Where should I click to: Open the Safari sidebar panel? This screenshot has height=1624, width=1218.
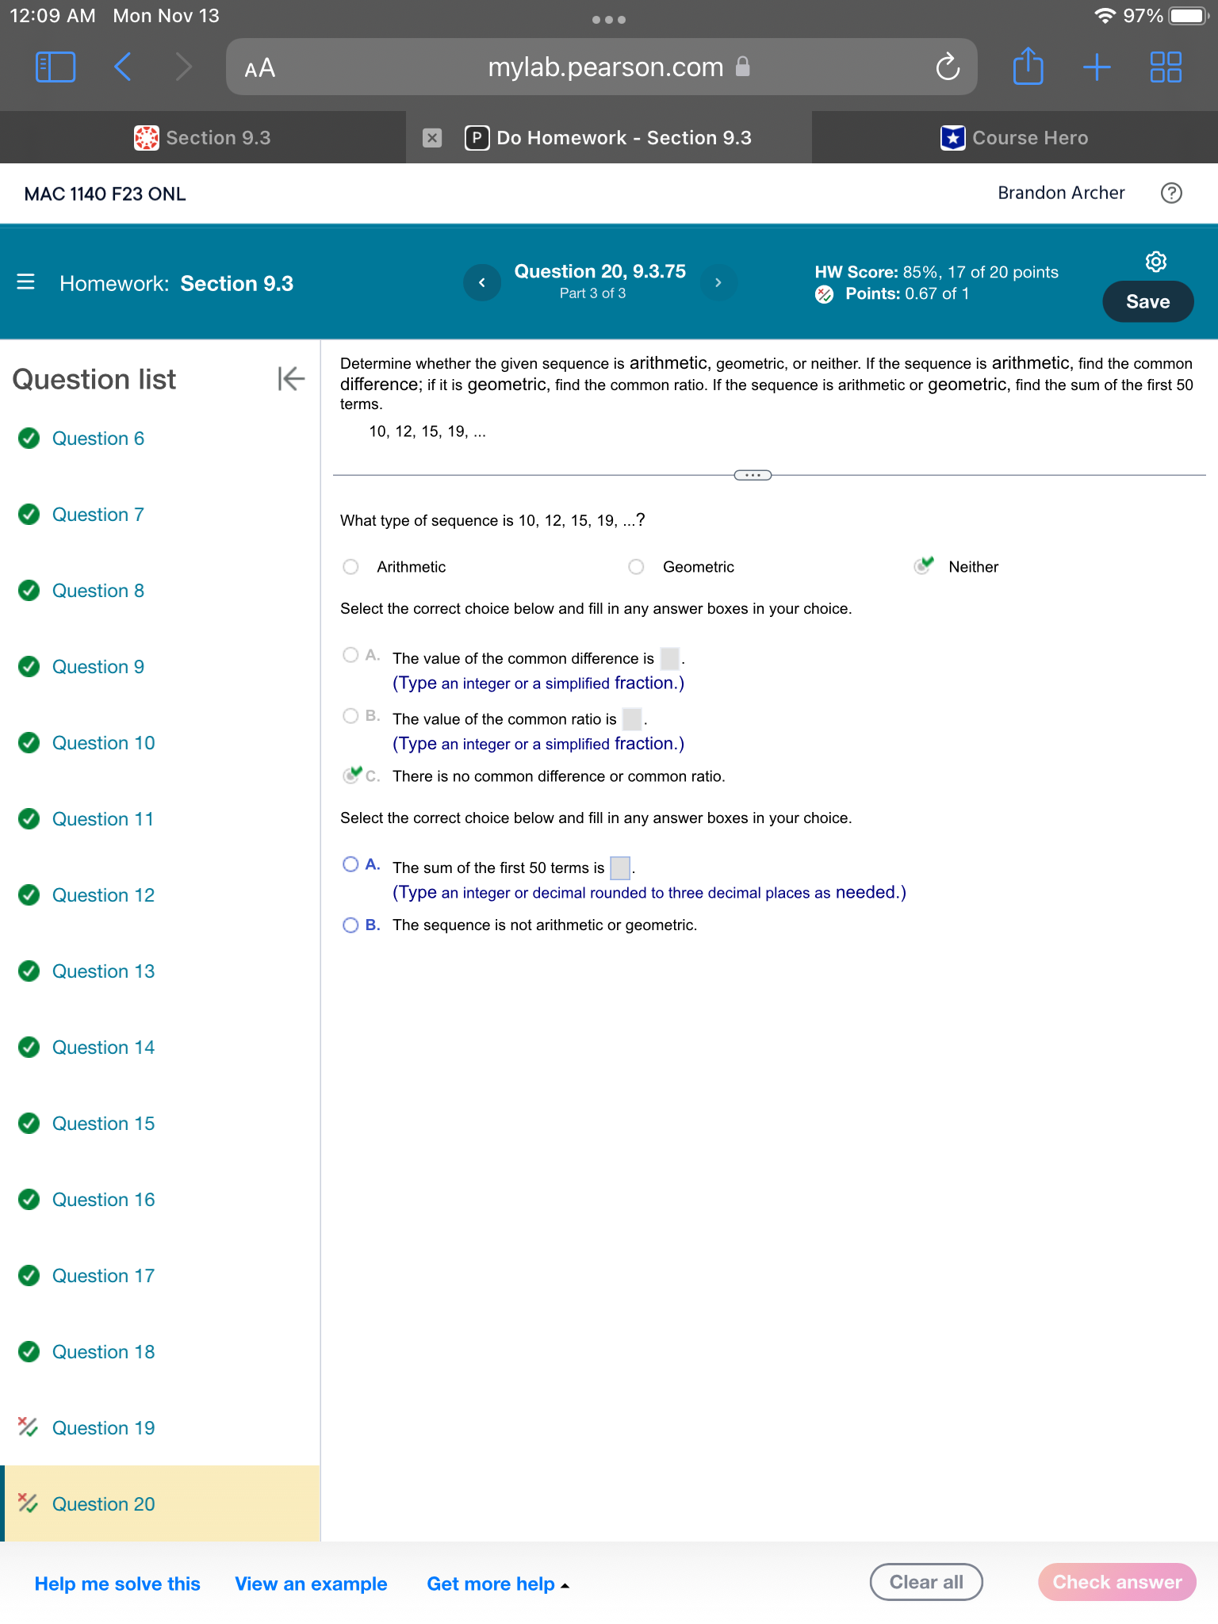click(56, 67)
